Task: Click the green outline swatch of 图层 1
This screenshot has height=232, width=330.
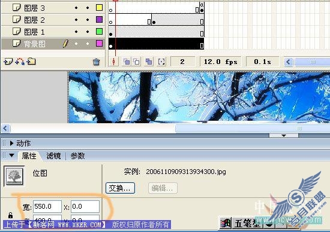Action: [99, 32]
